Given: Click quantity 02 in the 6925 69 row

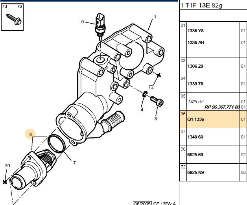Looking at the screenshot, I should [x=243, y=155].
